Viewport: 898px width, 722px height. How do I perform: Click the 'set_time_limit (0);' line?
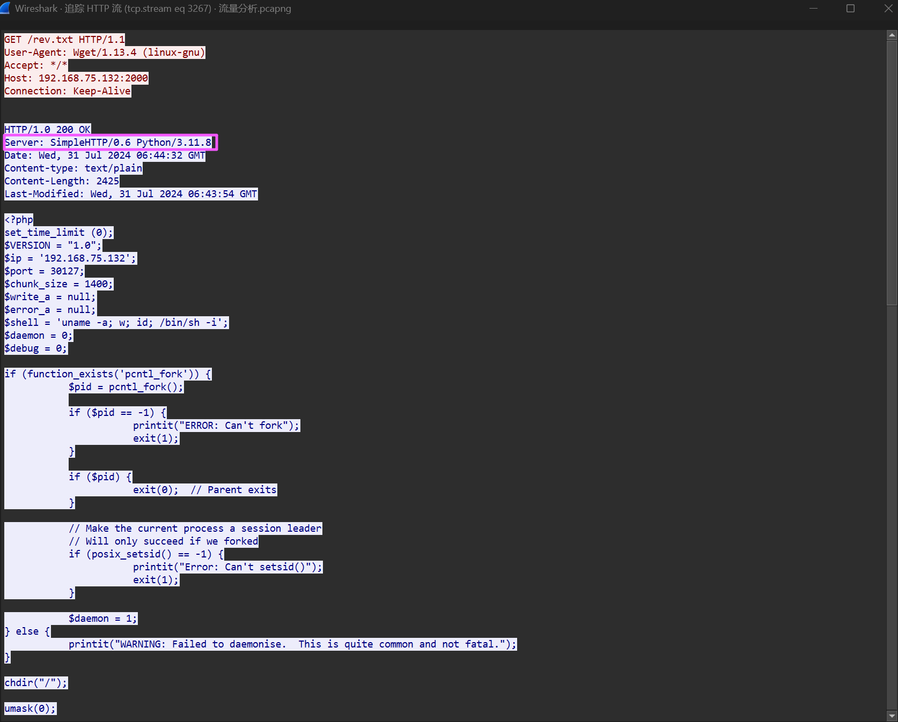pyautogui.click(x=59, y=233)
